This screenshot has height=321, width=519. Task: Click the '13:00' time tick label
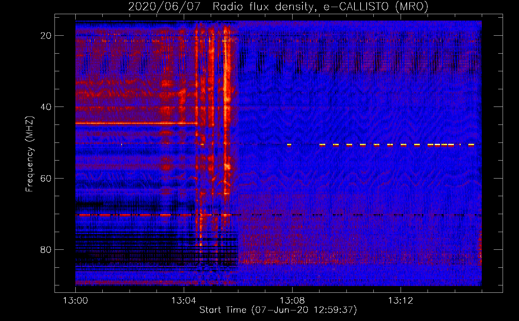click(x=76, y=301)
